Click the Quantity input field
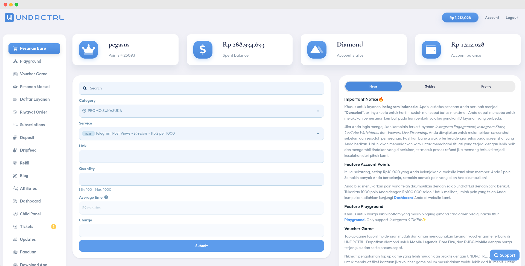The width and height of the screenshot is (525, 266). point(201,179)
